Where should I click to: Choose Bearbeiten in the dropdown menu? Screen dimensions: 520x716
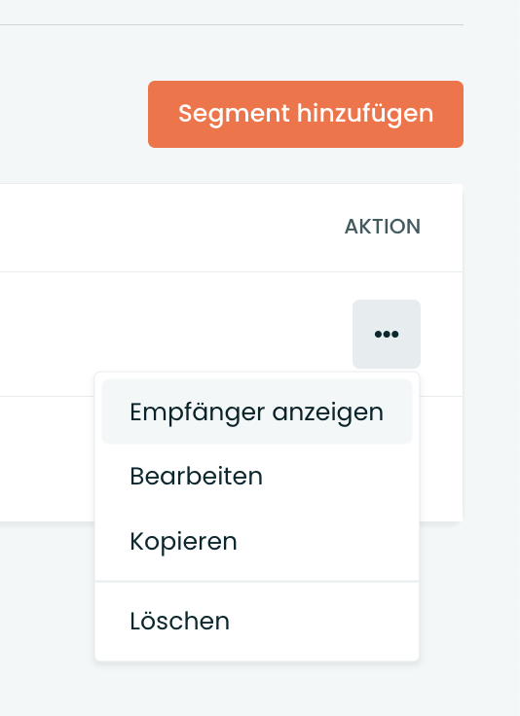point(257,477)
